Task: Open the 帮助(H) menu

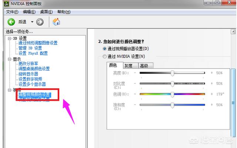Action: click(64, 12)
